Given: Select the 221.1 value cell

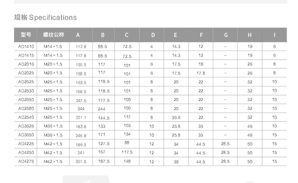Looking at the screenshot, I should (81, 118).
